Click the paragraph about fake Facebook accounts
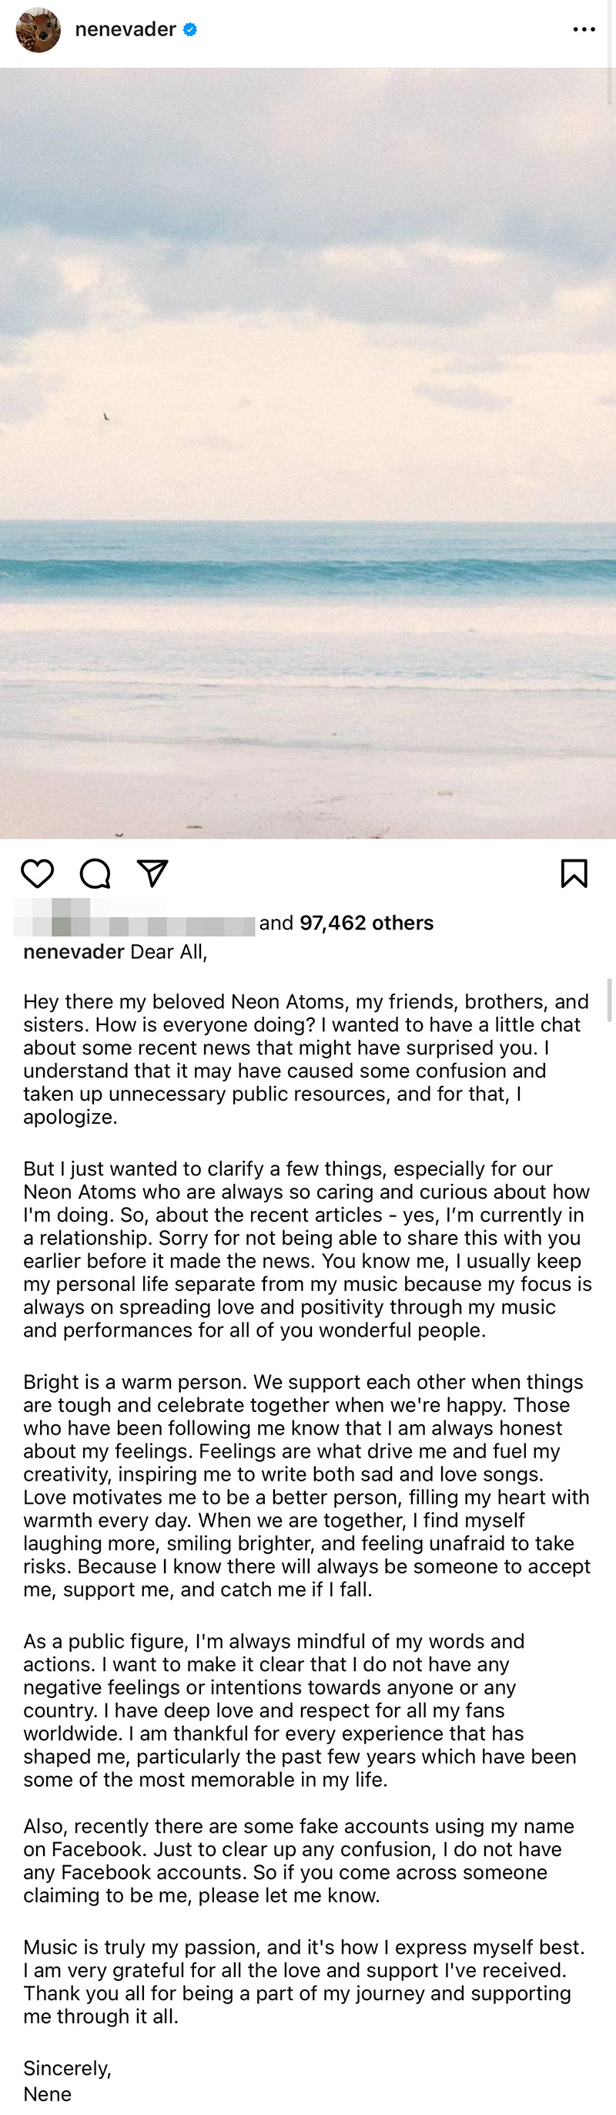 pyautogui.click(x=299, y=1872)
